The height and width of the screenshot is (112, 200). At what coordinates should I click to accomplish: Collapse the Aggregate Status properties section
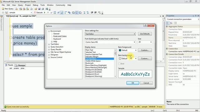167,26
